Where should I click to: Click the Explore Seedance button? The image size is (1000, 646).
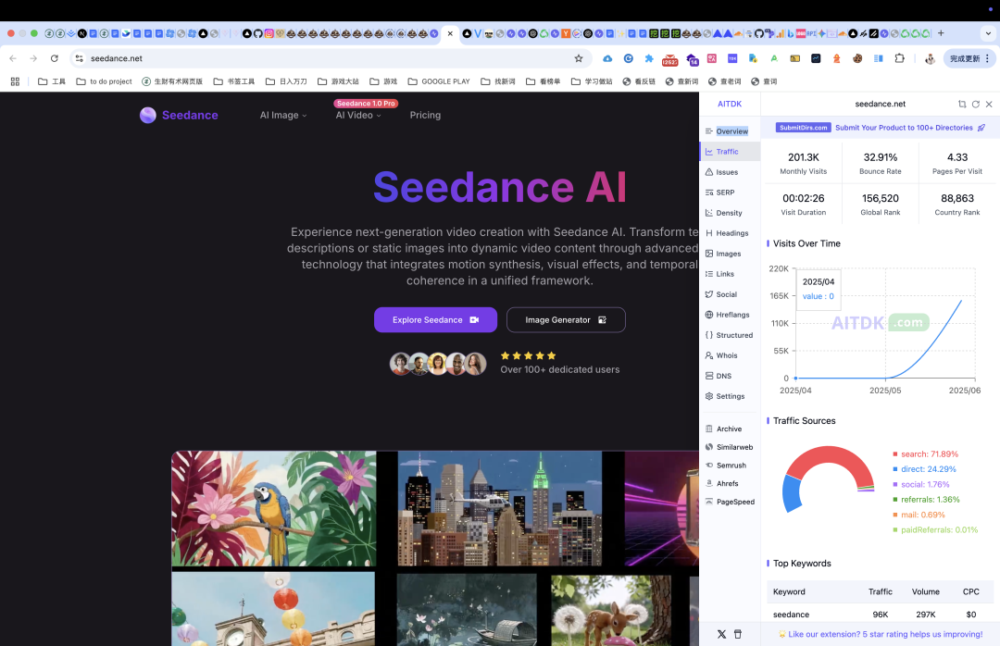[435, 320]
